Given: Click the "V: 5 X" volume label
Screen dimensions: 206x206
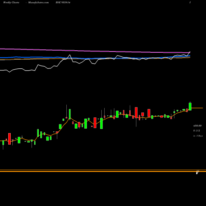Looking at the screenshot, I should pos(197,131).
